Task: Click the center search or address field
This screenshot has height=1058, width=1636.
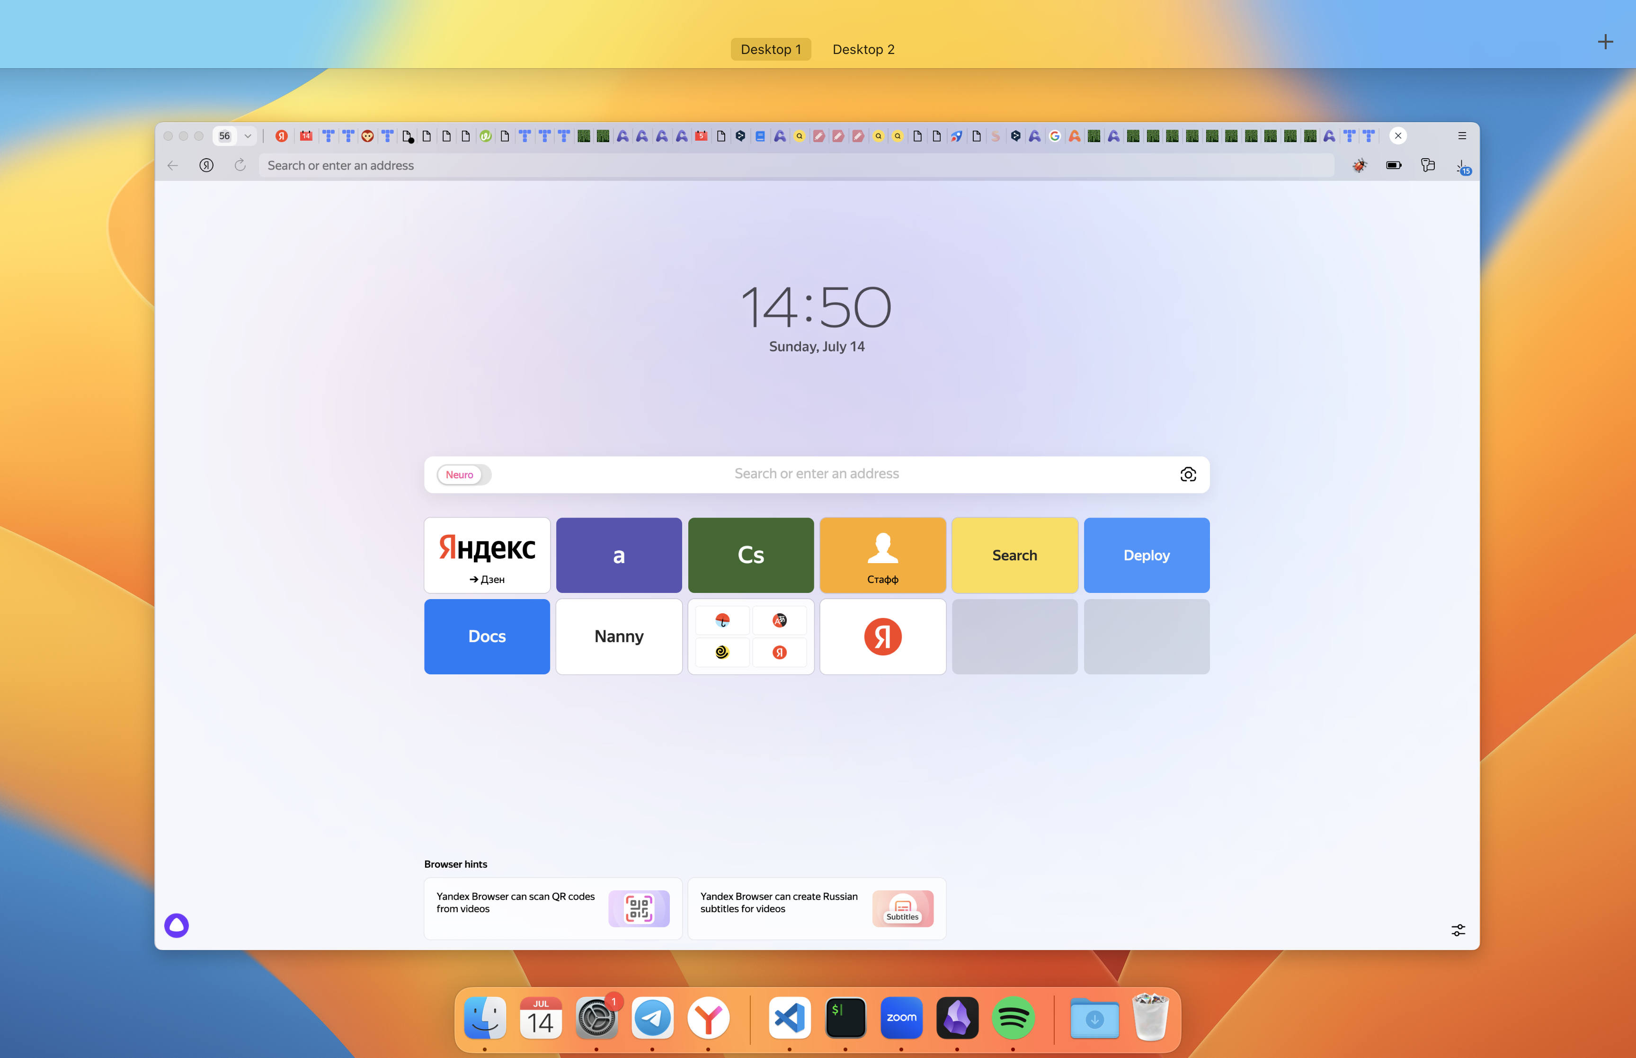Action: 816,474
